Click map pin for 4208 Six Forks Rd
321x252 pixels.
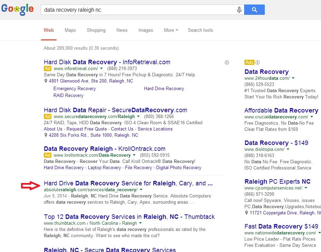pyautogui.click(x=46, y=135)
